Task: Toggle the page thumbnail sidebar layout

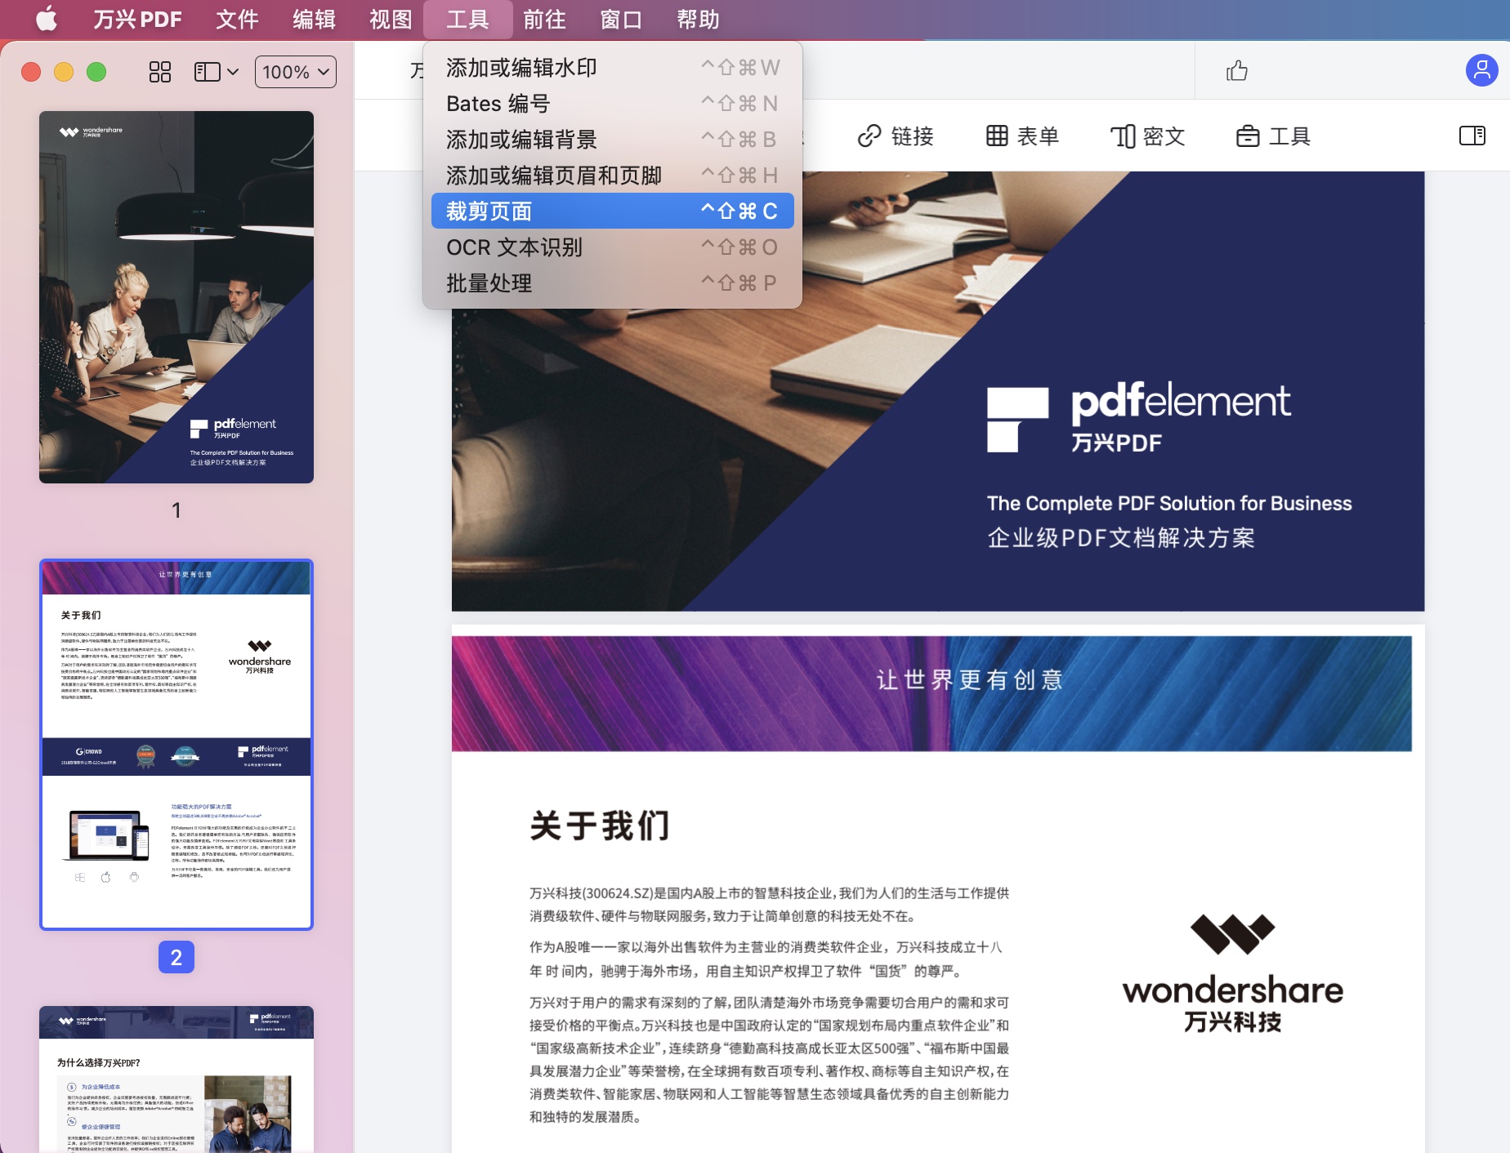Action: coord(208,72)
